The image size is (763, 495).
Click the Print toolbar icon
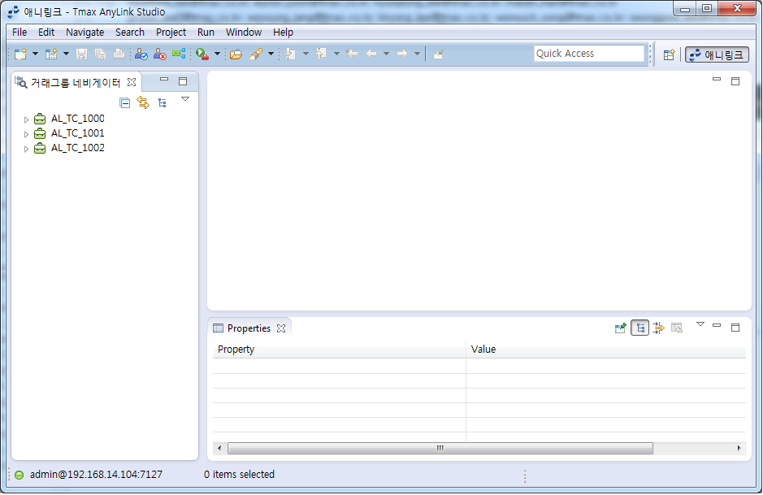pos(119,54)
